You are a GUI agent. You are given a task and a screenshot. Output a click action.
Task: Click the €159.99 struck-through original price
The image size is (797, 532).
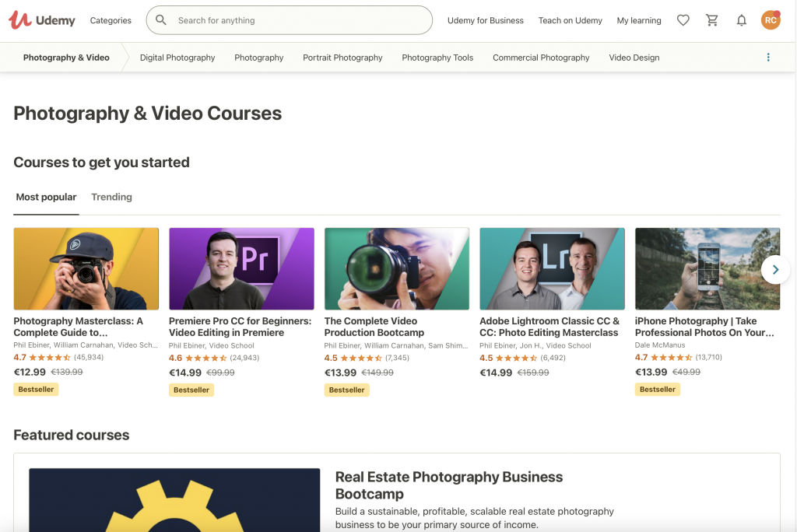coord(533,373)
